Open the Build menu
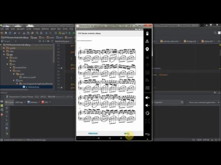Screen dimensions: 221x165 pos(53,29)
